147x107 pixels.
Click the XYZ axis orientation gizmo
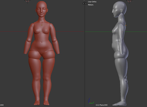click(91, 101)
